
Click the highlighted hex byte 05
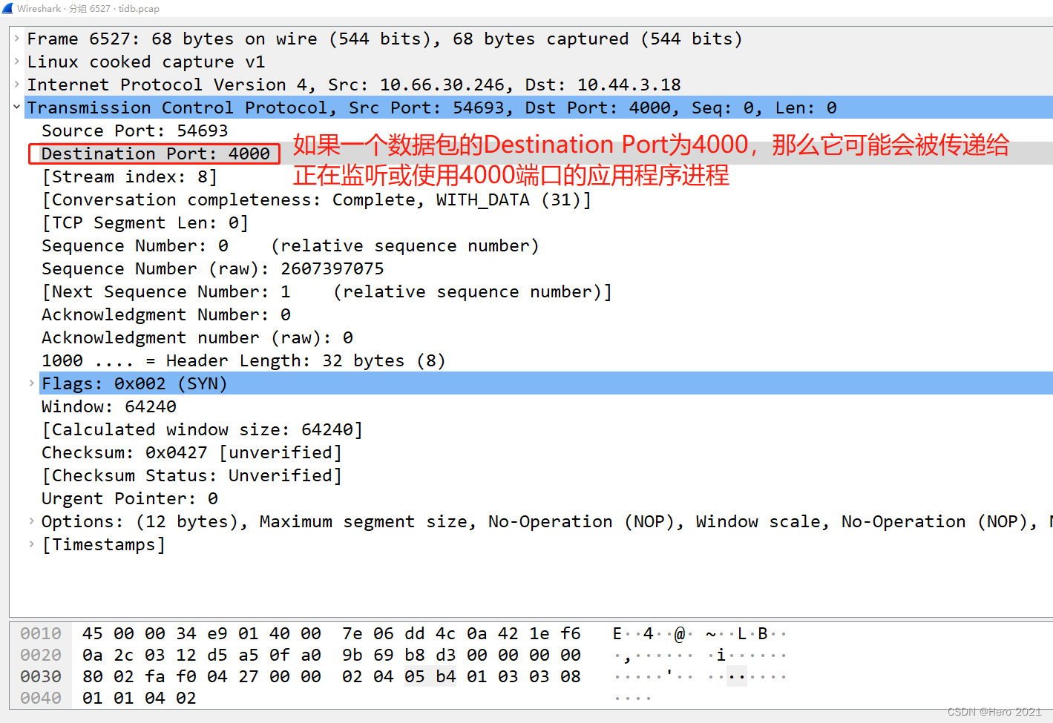coord(415,676)
